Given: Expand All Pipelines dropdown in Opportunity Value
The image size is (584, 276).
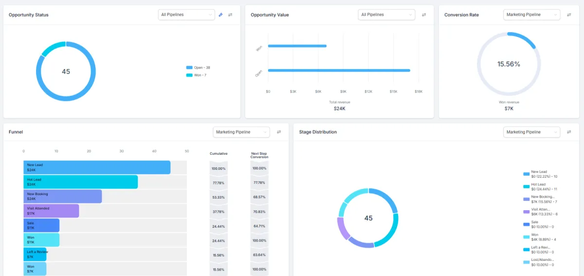Looking at the screenshot, I should click(386, 15).
